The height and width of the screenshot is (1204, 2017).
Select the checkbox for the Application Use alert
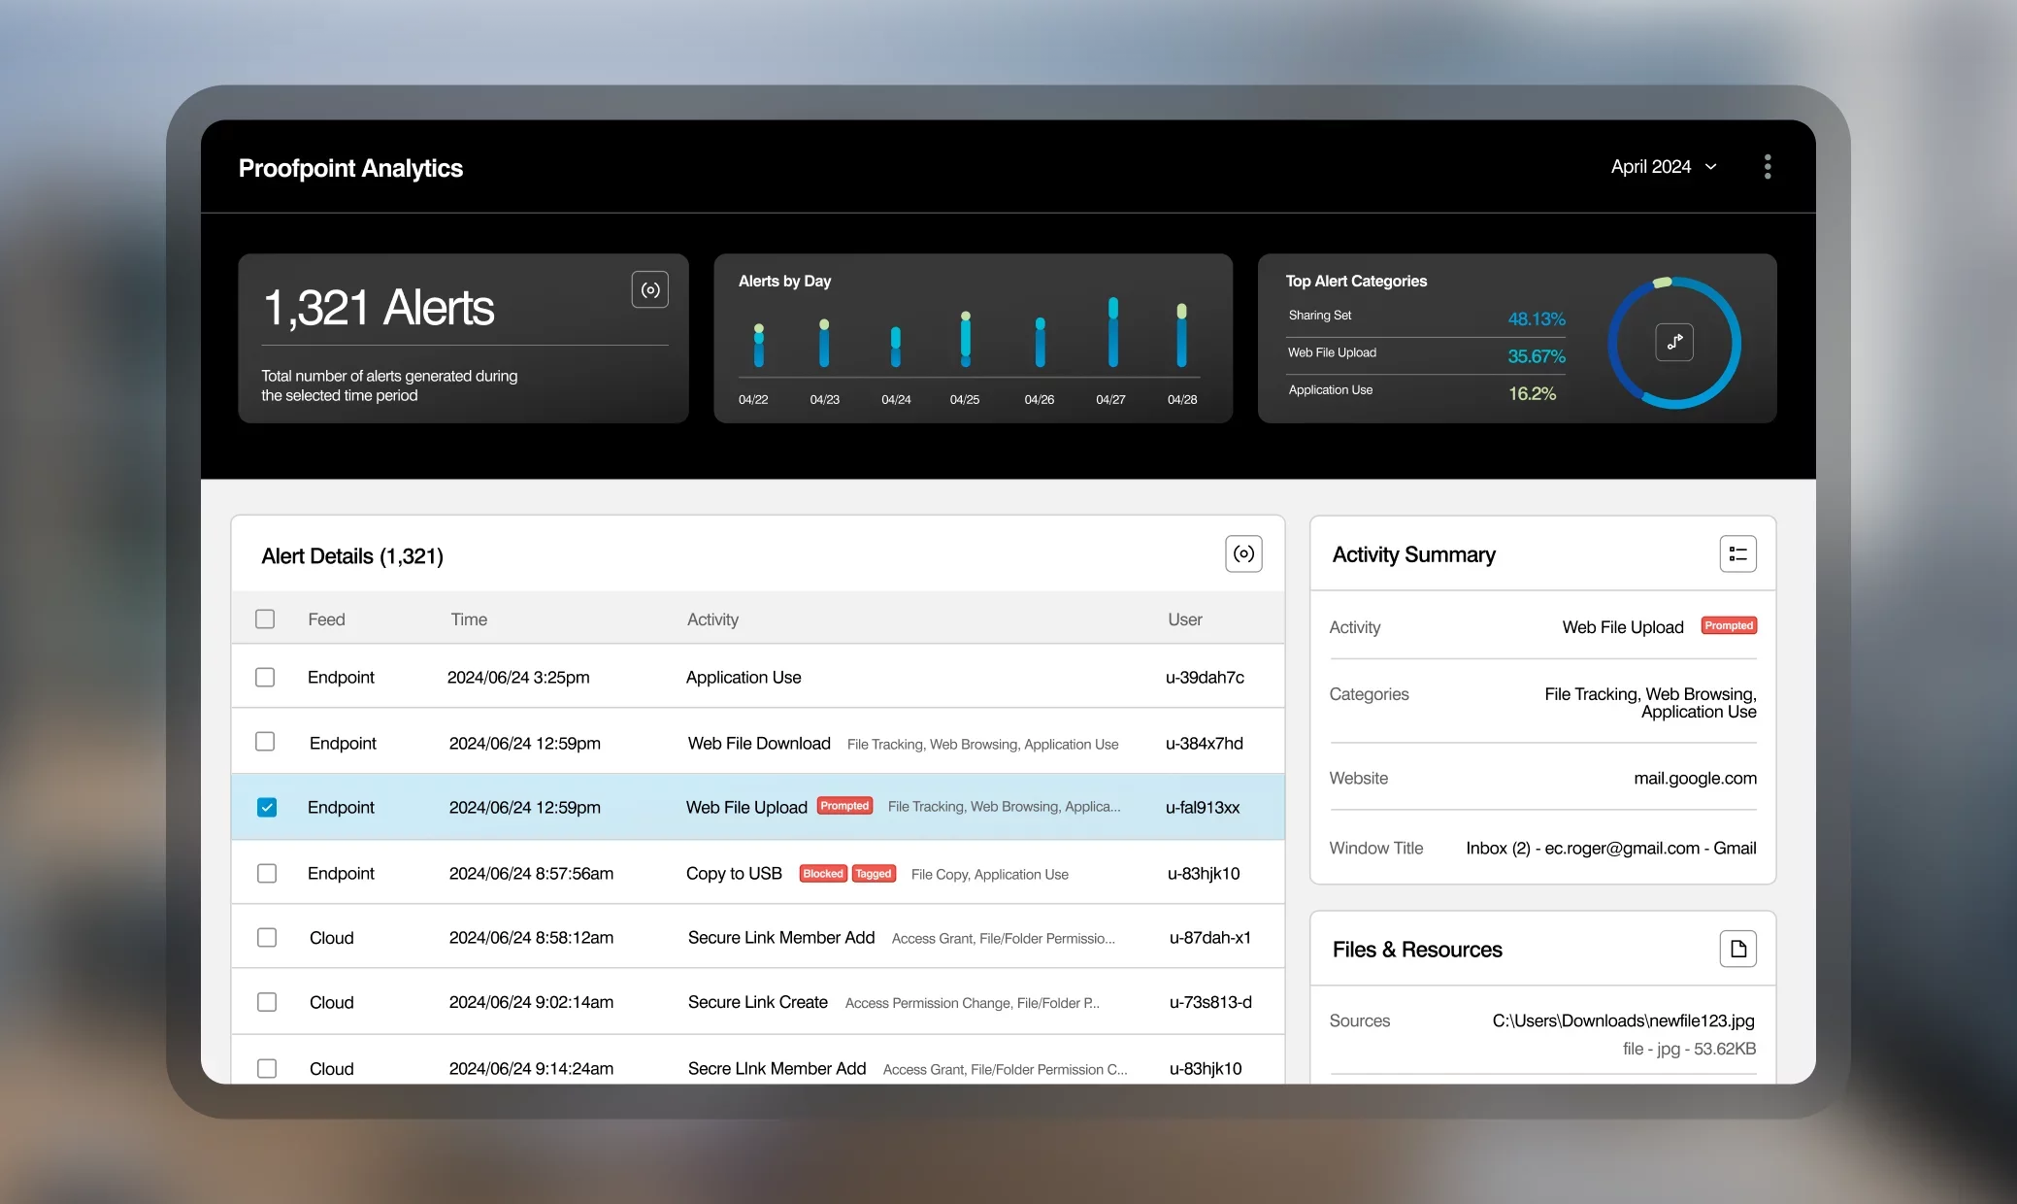[265, 677]
